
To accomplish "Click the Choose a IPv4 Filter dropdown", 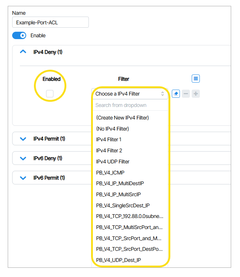I will (x=129, y=94).
